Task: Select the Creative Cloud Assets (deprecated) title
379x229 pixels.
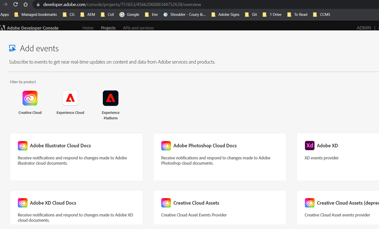Action: click(x=348, y=203)
